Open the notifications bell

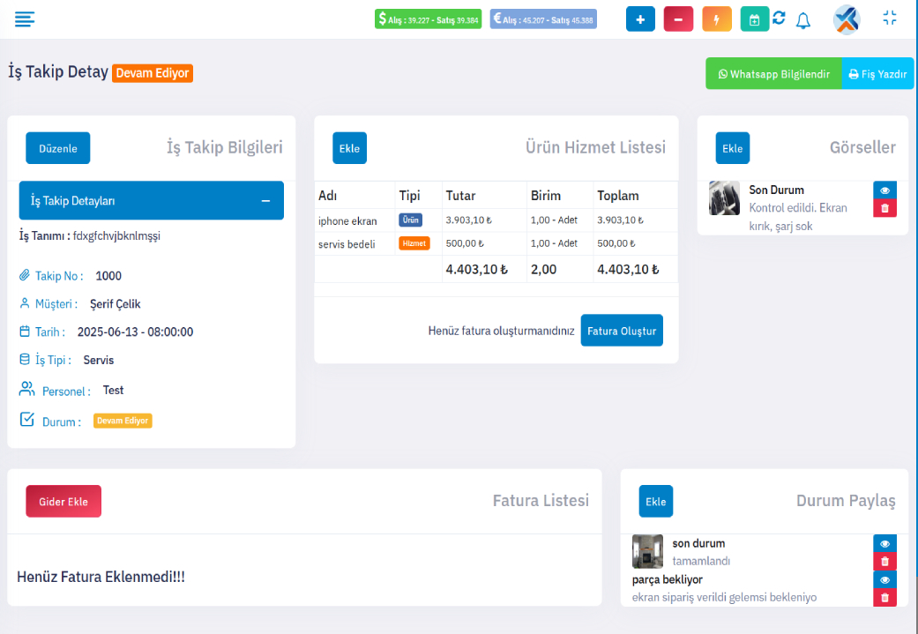pyautogui.click(x=803, y=20)
